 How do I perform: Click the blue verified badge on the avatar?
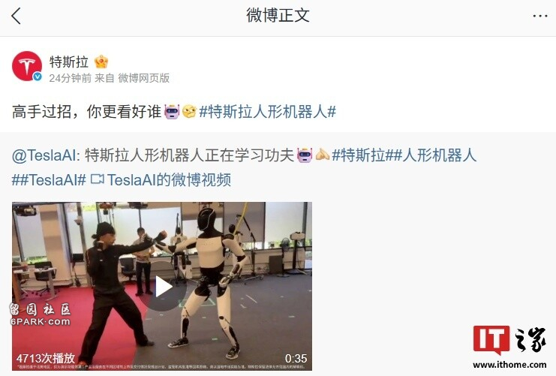38,77
